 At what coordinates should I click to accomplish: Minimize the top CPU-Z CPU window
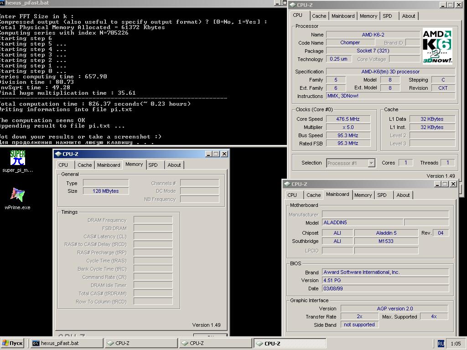click(x=443, y=5)
